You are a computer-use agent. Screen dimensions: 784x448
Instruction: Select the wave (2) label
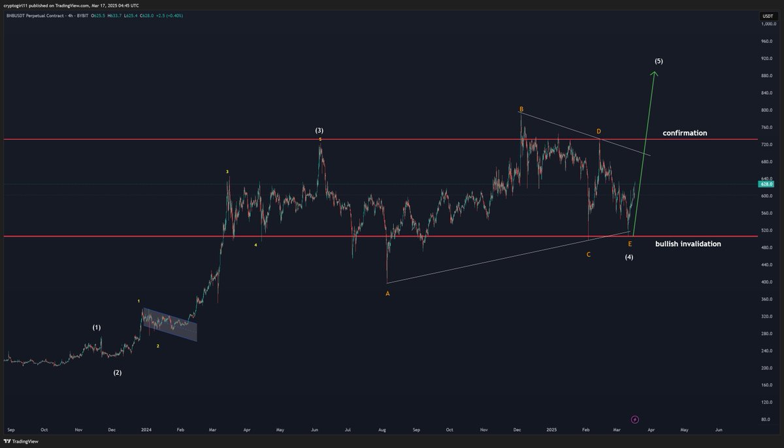point(118,373)
